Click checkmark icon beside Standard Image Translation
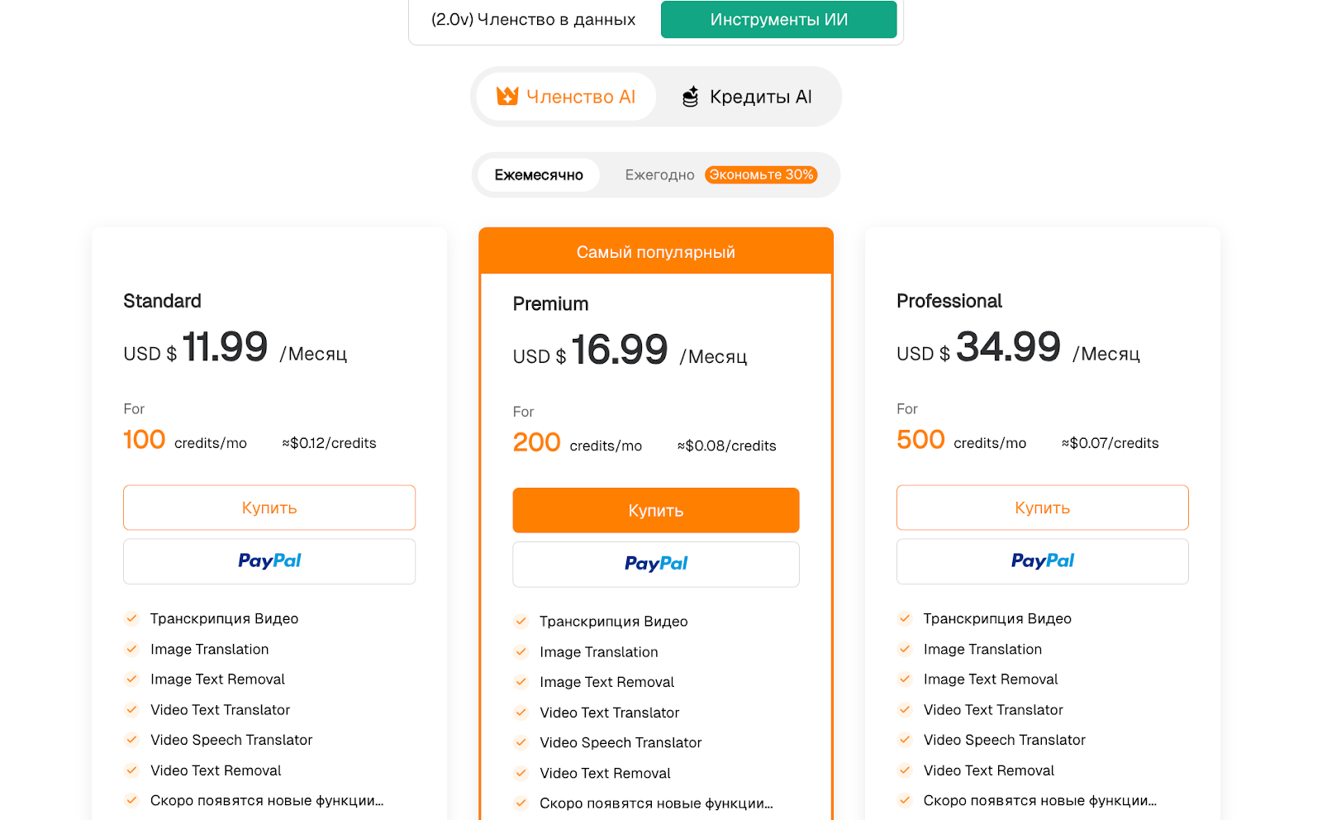 (132, 649)
